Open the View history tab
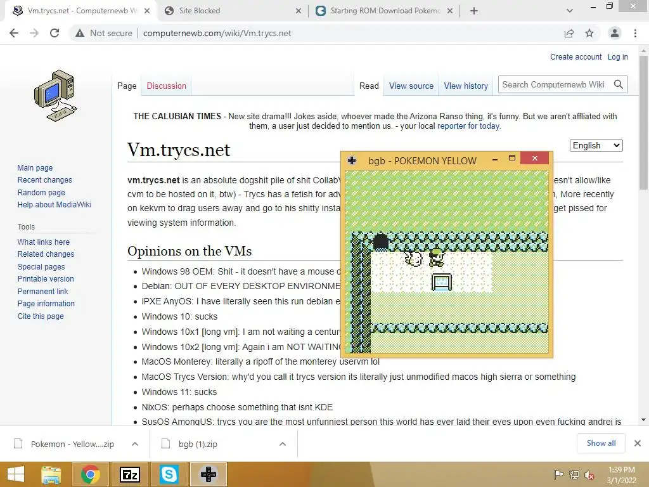The image size is (649, 487). 466,86
